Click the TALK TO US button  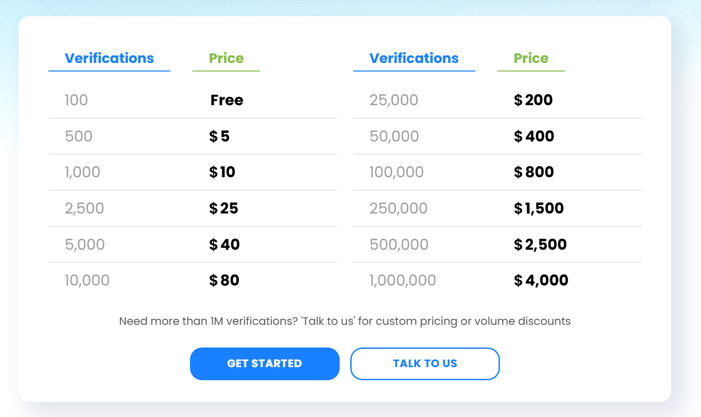425,364
